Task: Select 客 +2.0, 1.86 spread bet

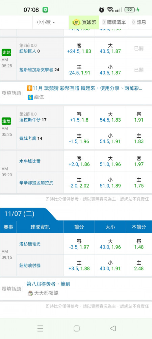Action: coord(79,161)
